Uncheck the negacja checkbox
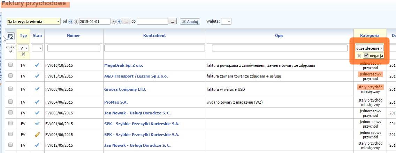 pyautogui.click(x=366, y=56)
